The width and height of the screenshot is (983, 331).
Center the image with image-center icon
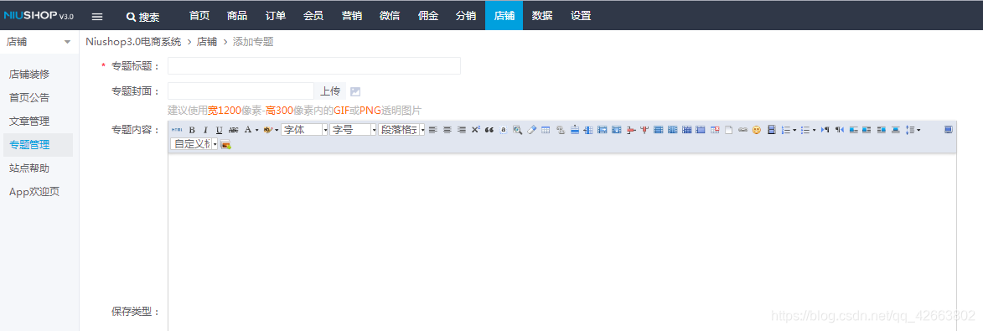pos(895,130)
